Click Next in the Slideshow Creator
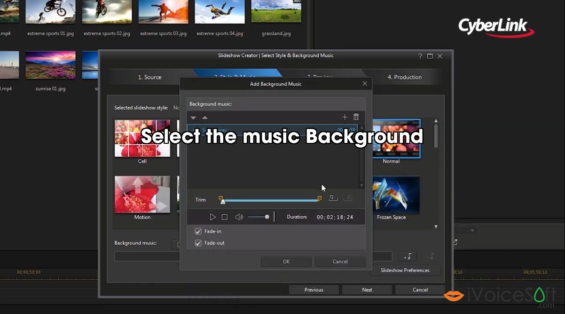The image size is (565, 314). [367, 290]
